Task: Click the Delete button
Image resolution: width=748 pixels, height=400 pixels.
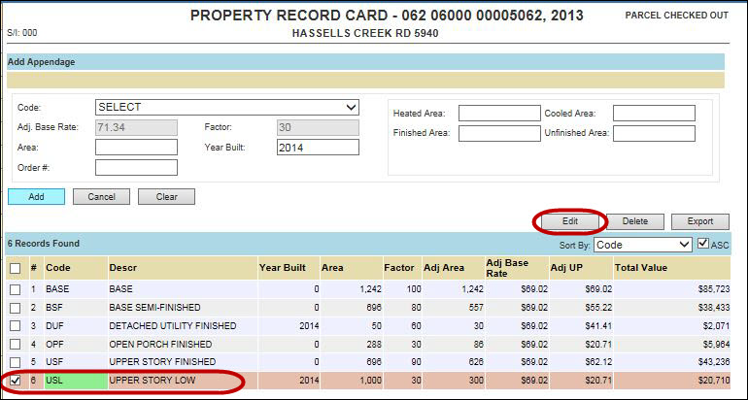Action: pos(635,221)
